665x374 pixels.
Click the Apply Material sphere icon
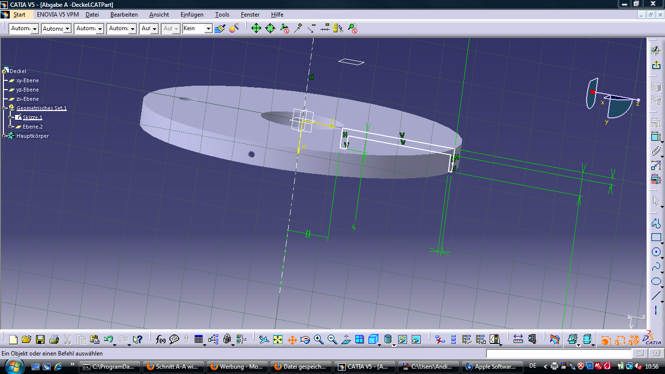pyautogui.click(x=234, y=28)
